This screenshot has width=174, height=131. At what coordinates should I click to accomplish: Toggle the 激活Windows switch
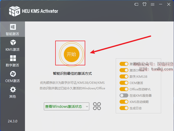point(124,64)
